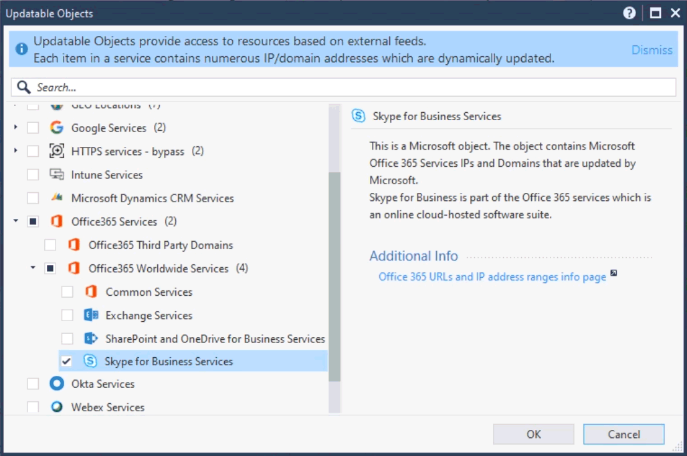Dismiss the information banner
This screenshot has height=456, width=687.
point(652,50)
